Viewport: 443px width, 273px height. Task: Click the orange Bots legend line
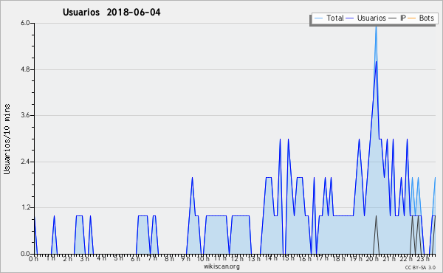click(412, 18)
